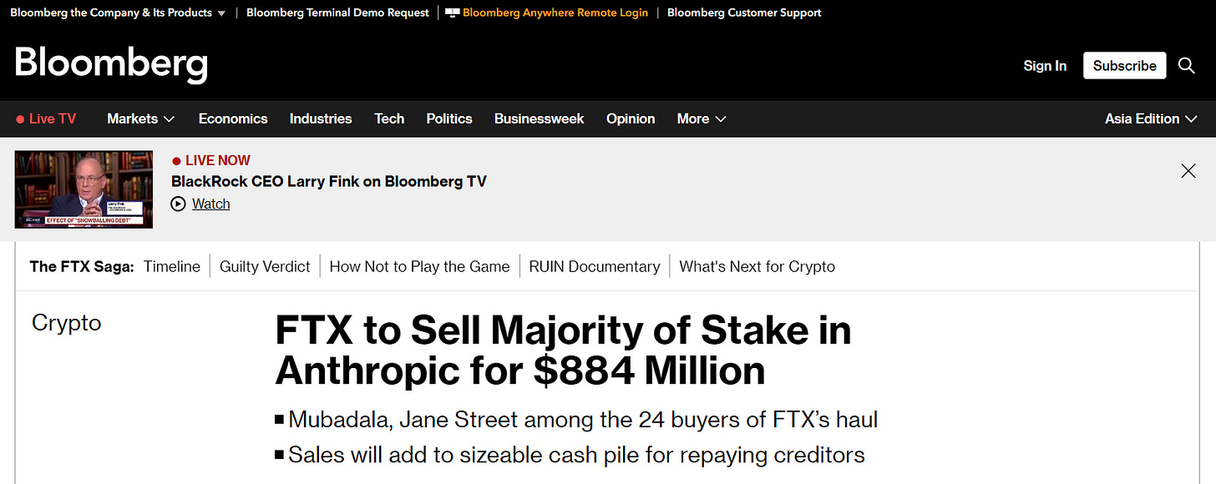1216x484 pixels.
Task: Expand Bloomberg the Company & Its Products
Action: coord(118,13)
